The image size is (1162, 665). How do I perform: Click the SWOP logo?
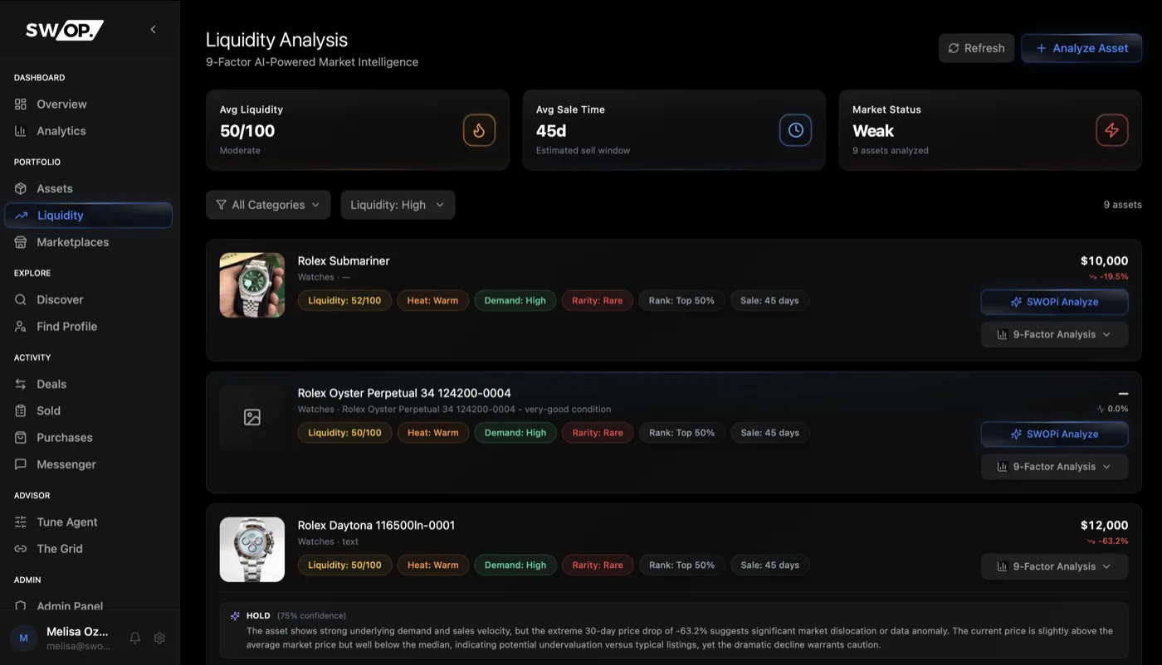click(x=65, y=30)
